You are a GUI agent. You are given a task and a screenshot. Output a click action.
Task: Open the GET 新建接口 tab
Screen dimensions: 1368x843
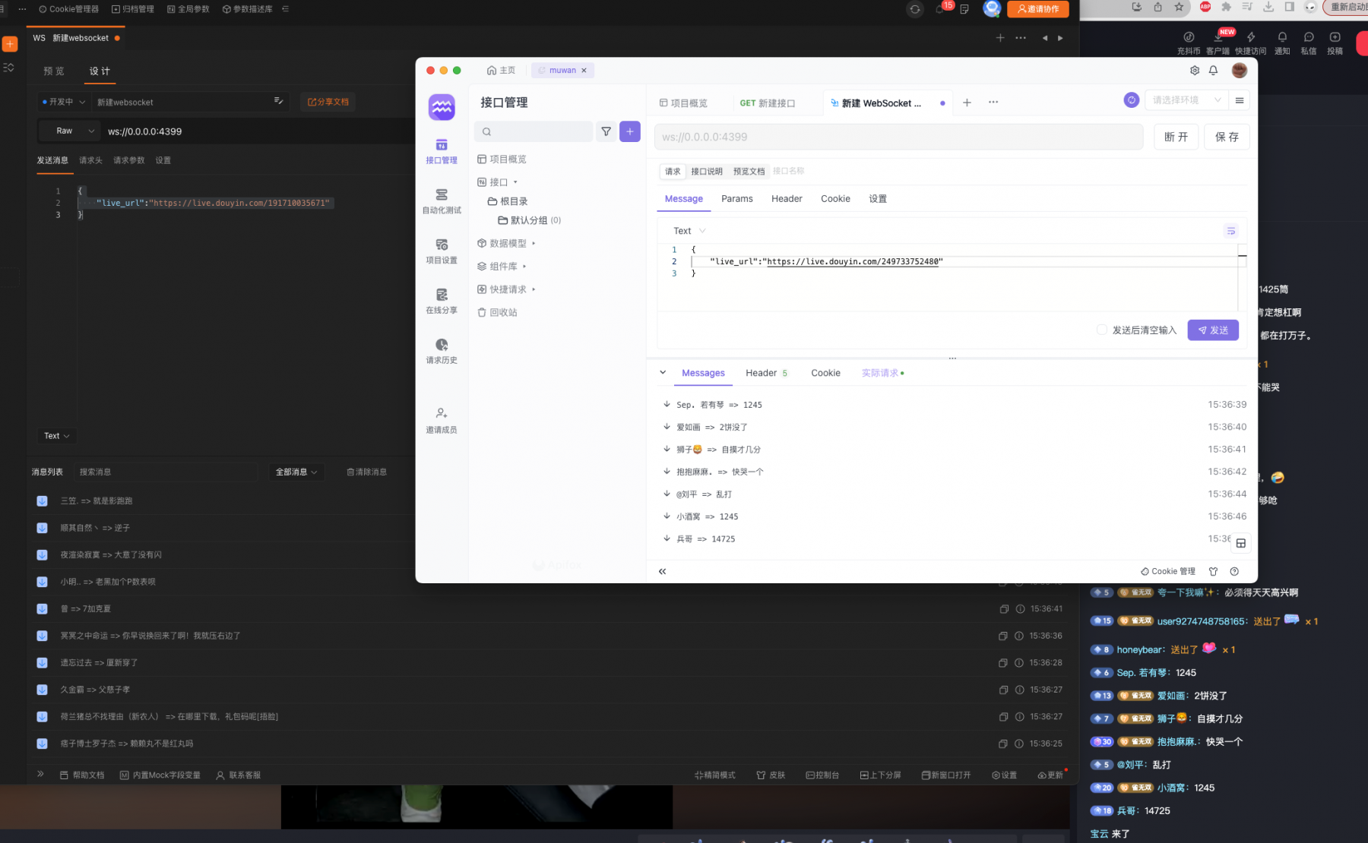(x=768, y=103)
